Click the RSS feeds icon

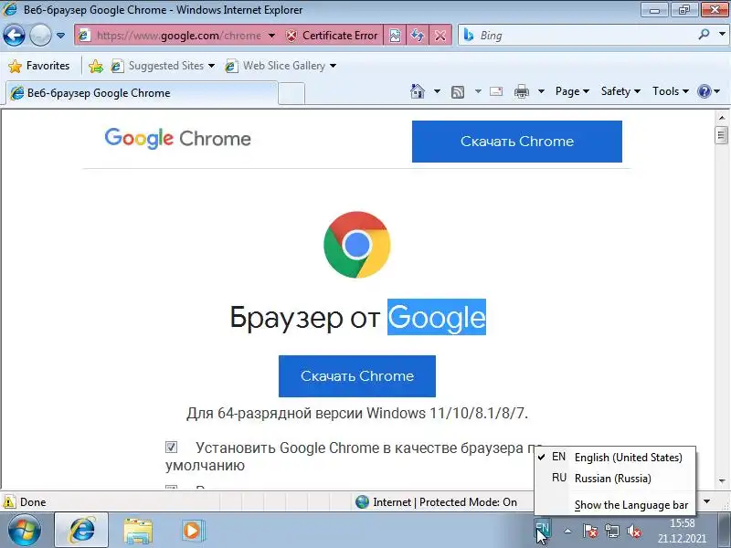pos(458,92)
